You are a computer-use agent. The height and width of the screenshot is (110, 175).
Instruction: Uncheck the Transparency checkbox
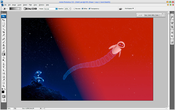pyautogui.click(x=89, y=9)
